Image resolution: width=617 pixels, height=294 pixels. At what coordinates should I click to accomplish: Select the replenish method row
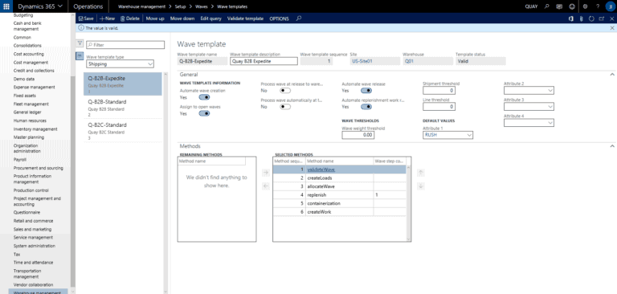(x=339, y=195)
